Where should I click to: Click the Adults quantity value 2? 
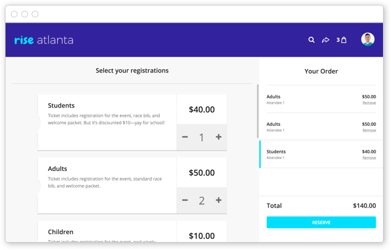click(202, 201)
